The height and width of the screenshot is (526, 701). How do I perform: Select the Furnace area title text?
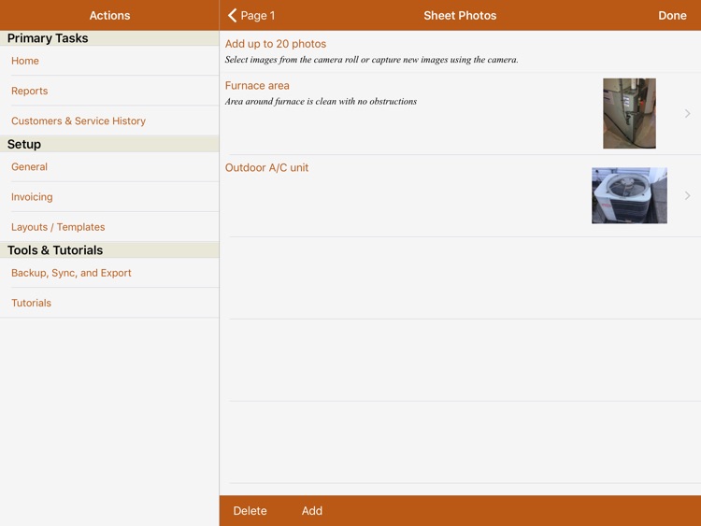tap(257, 85)
